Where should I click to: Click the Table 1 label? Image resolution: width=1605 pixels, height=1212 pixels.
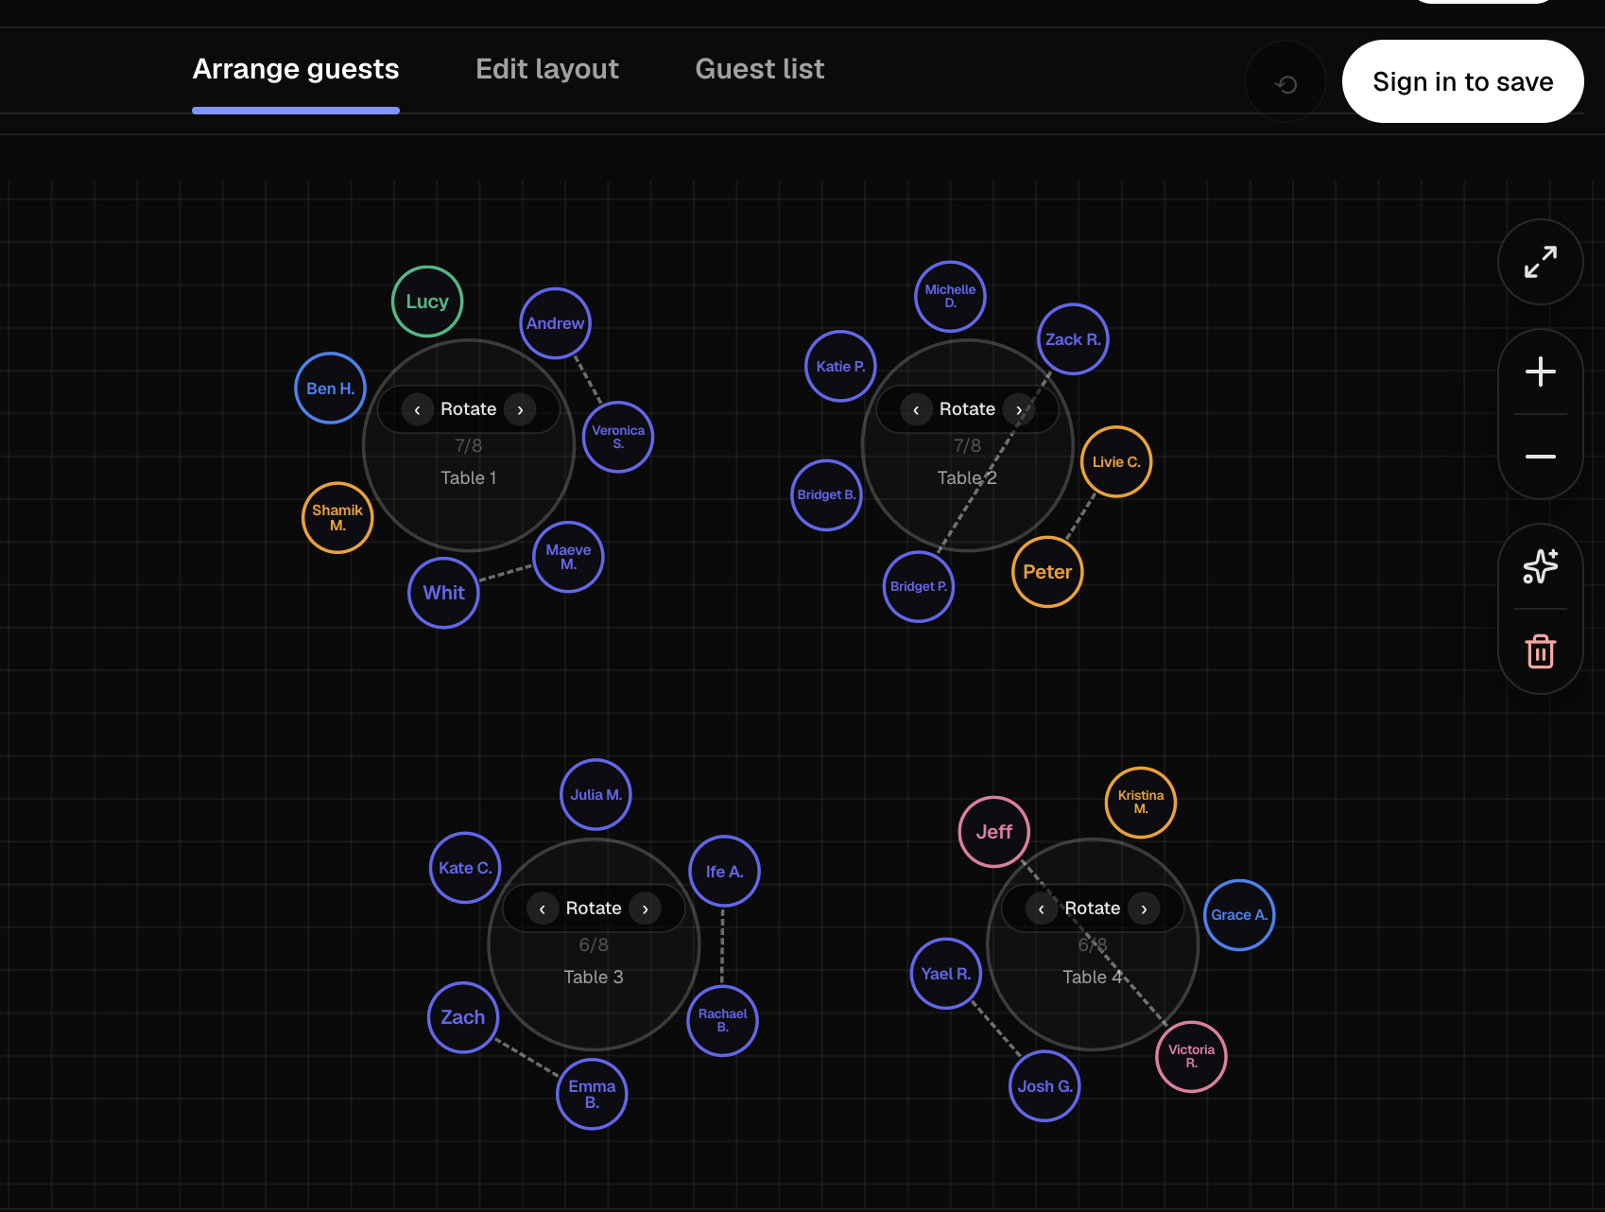coord(469,478)
